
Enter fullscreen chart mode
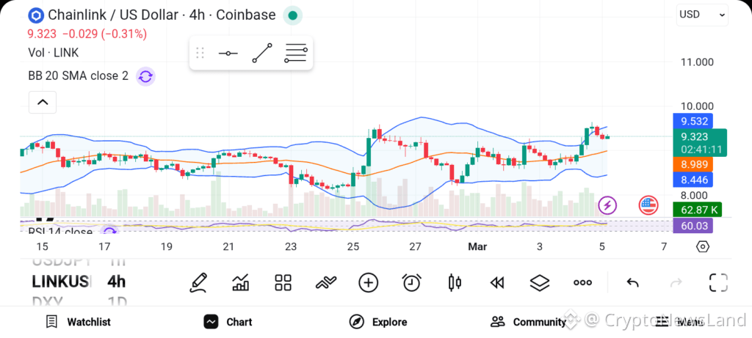pos(718,282)
